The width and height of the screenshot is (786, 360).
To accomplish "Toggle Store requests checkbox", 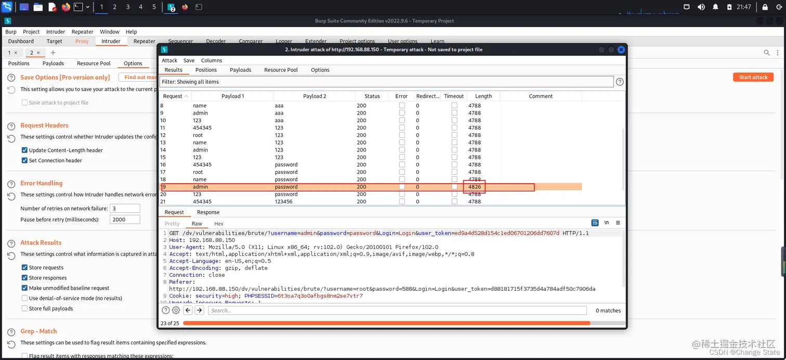I will (x=24, y=267).
